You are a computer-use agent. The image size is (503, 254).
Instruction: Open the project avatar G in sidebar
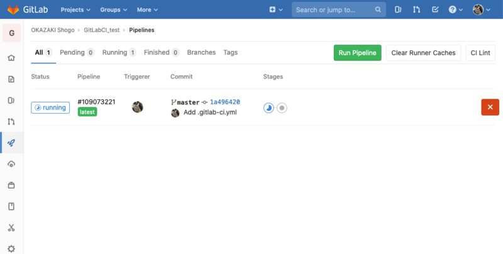(x=12, y=33)
